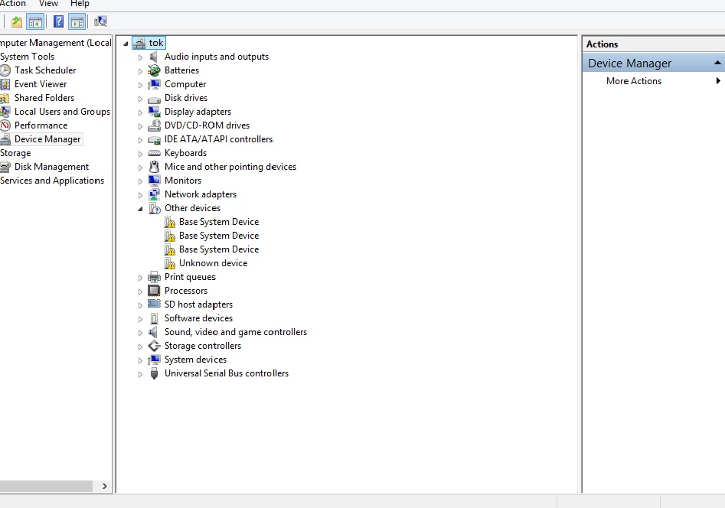Click the Storage controllers icon
This screenshot has width=725, height=508.
[154, 346]
